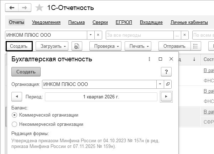Expand the Организация dropdown in the dialog
This screenshot has width=214, height=154.
160,84
